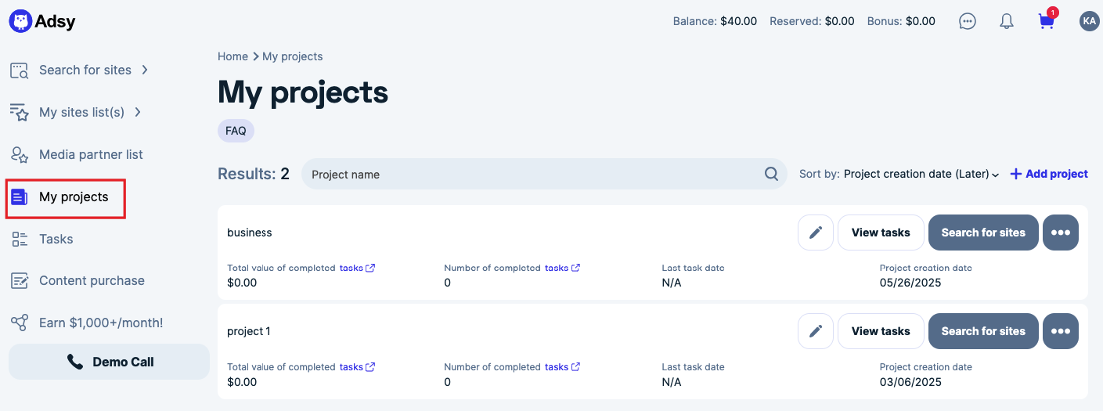
Task: Select Content purchase in sidebar
Action: click(92, 280)
